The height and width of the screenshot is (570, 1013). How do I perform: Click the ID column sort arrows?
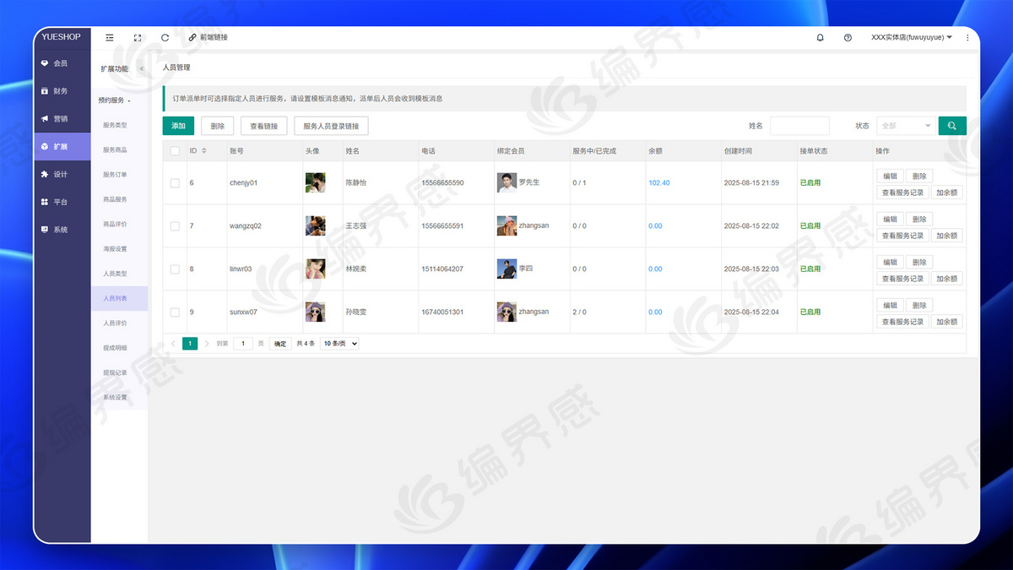[204, 150]
